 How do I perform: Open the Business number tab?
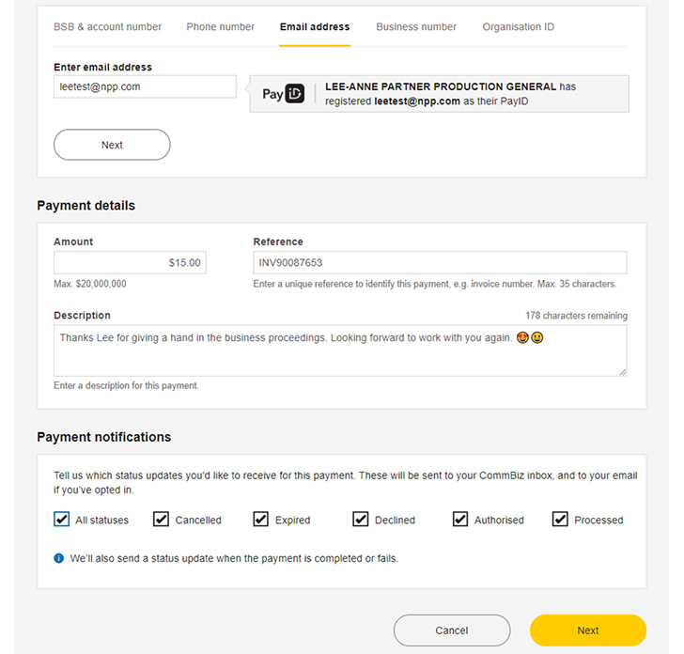point(416,27)
